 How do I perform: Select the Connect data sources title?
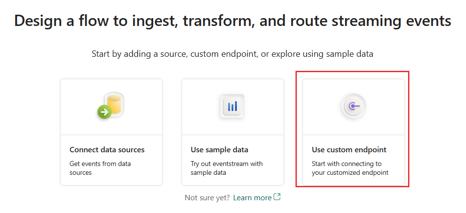(107, 150)
